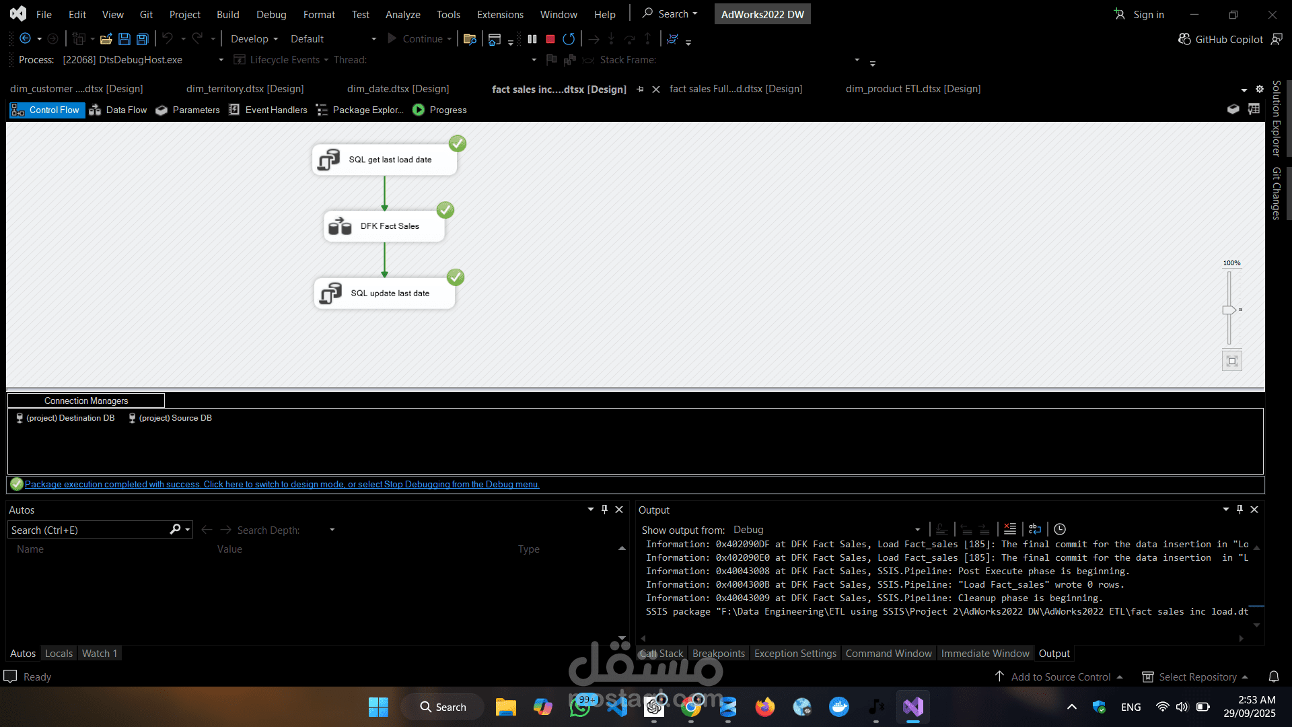This screenshot has height=727, width=1292.
Task: Click the design surface zoom slider handle
Action: pyautogui.click(x=1229, y=310)
